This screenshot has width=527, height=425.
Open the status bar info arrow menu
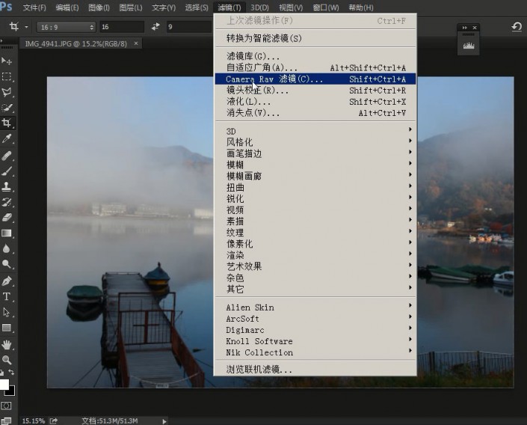(164, 421)
